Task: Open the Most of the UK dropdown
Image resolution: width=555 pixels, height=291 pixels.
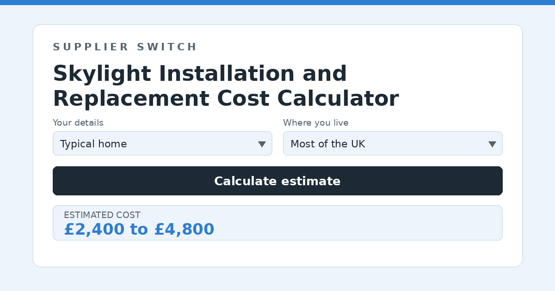Action: tap(393, 144)
